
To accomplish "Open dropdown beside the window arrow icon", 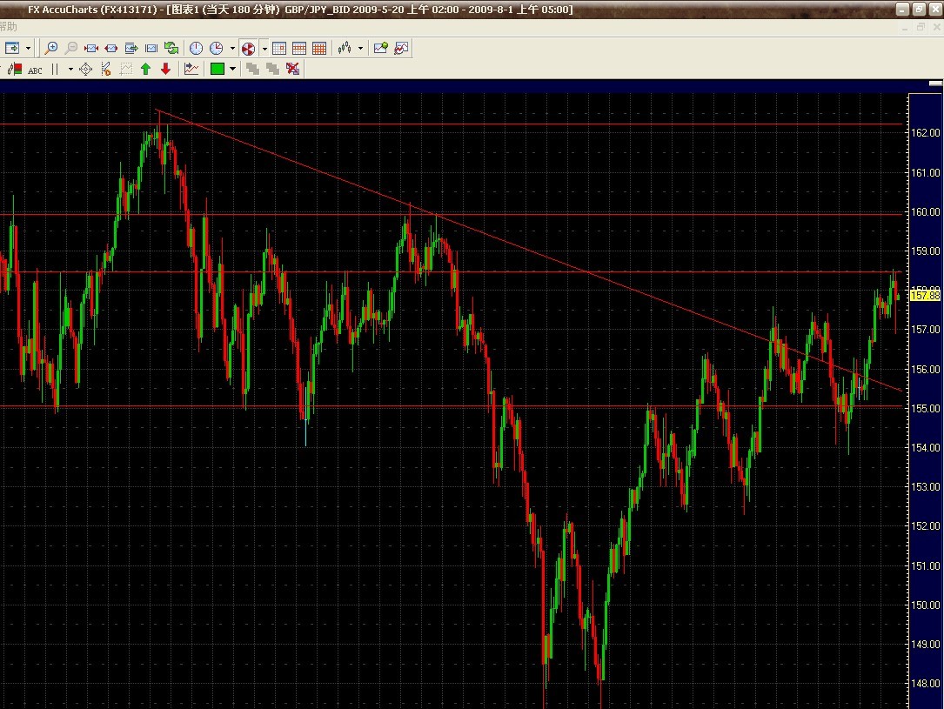I will click(29, 48).
